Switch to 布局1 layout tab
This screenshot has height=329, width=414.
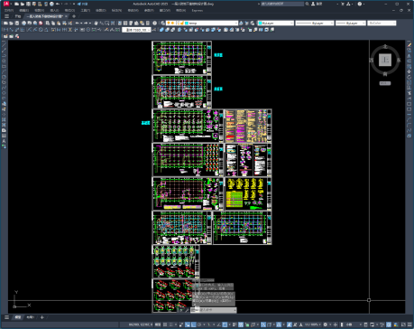pyautogui.click(x=31, y=317)
